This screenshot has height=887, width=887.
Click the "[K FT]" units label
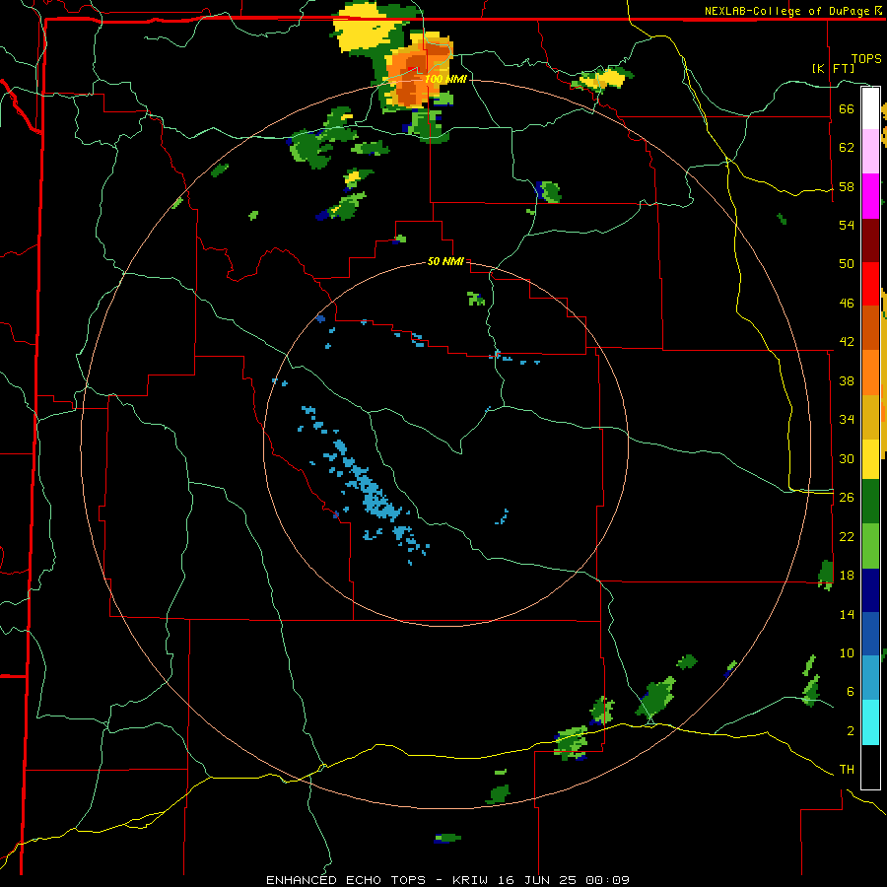coord(833,68)
